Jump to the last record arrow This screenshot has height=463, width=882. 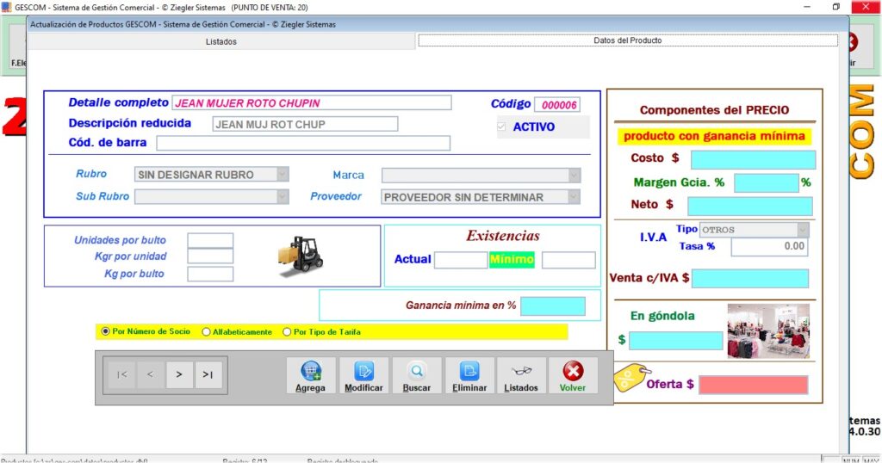pos(208,374)
